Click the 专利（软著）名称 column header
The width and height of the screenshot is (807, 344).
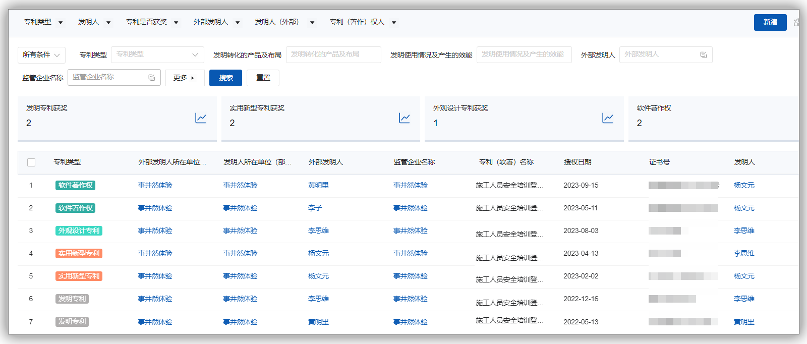click(506, 162)
